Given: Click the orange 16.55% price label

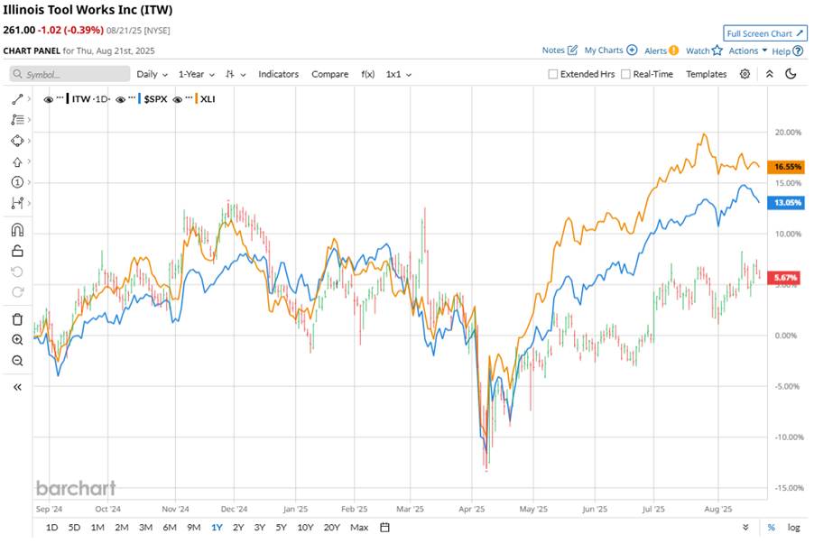Looking at the screenshot, I should (787, 167).
